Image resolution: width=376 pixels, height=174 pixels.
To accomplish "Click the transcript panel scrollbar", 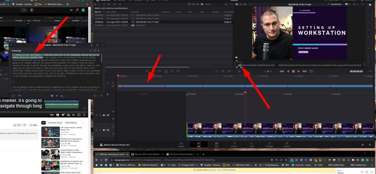I will click(x=101, y=58).
